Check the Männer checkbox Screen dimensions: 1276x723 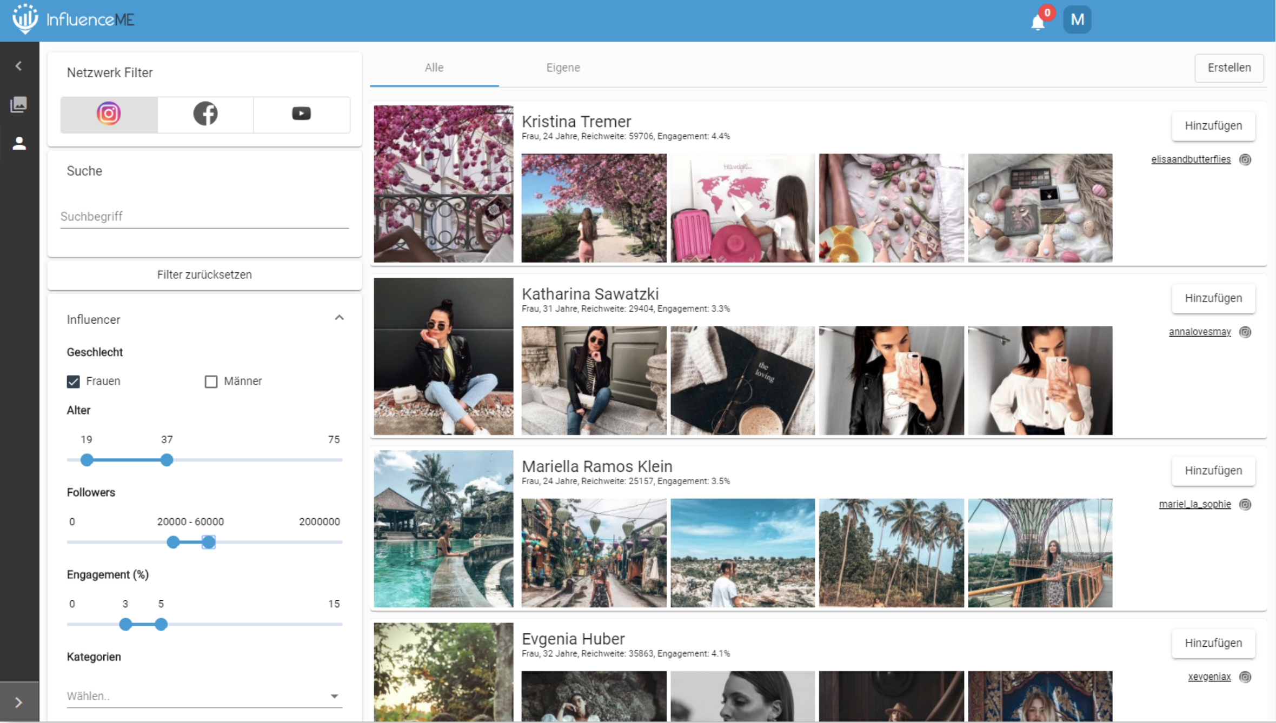211,381
